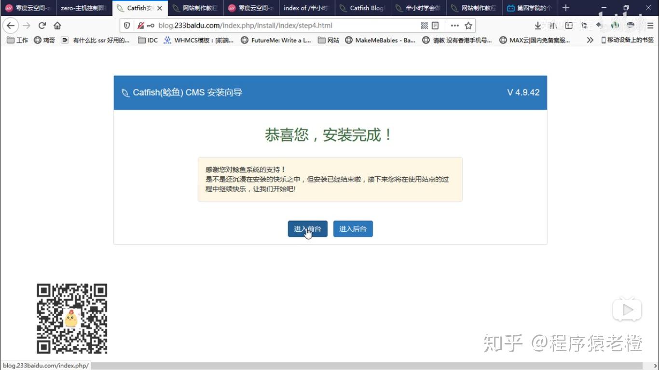This screenshot has height=370, width=659.
Task: Open the 请教 没有香港手机号 bookmark
Action: point(457,40)
